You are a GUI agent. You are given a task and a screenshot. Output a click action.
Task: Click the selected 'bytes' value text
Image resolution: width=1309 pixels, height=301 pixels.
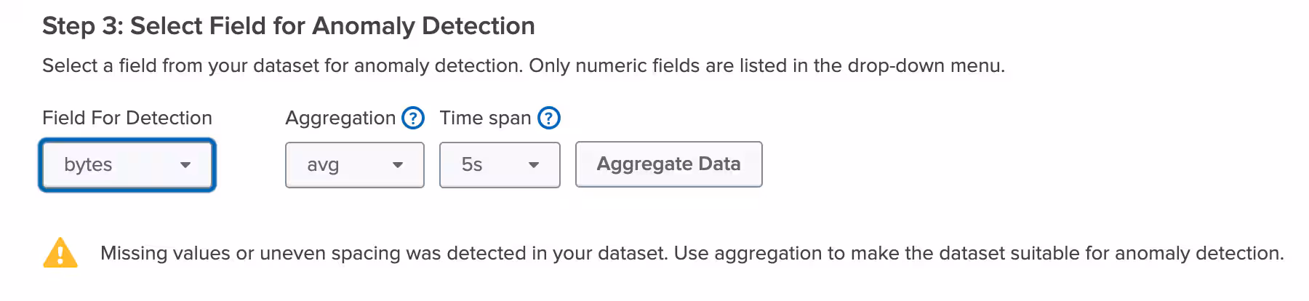pyautogui.click(x=88, y=165)
